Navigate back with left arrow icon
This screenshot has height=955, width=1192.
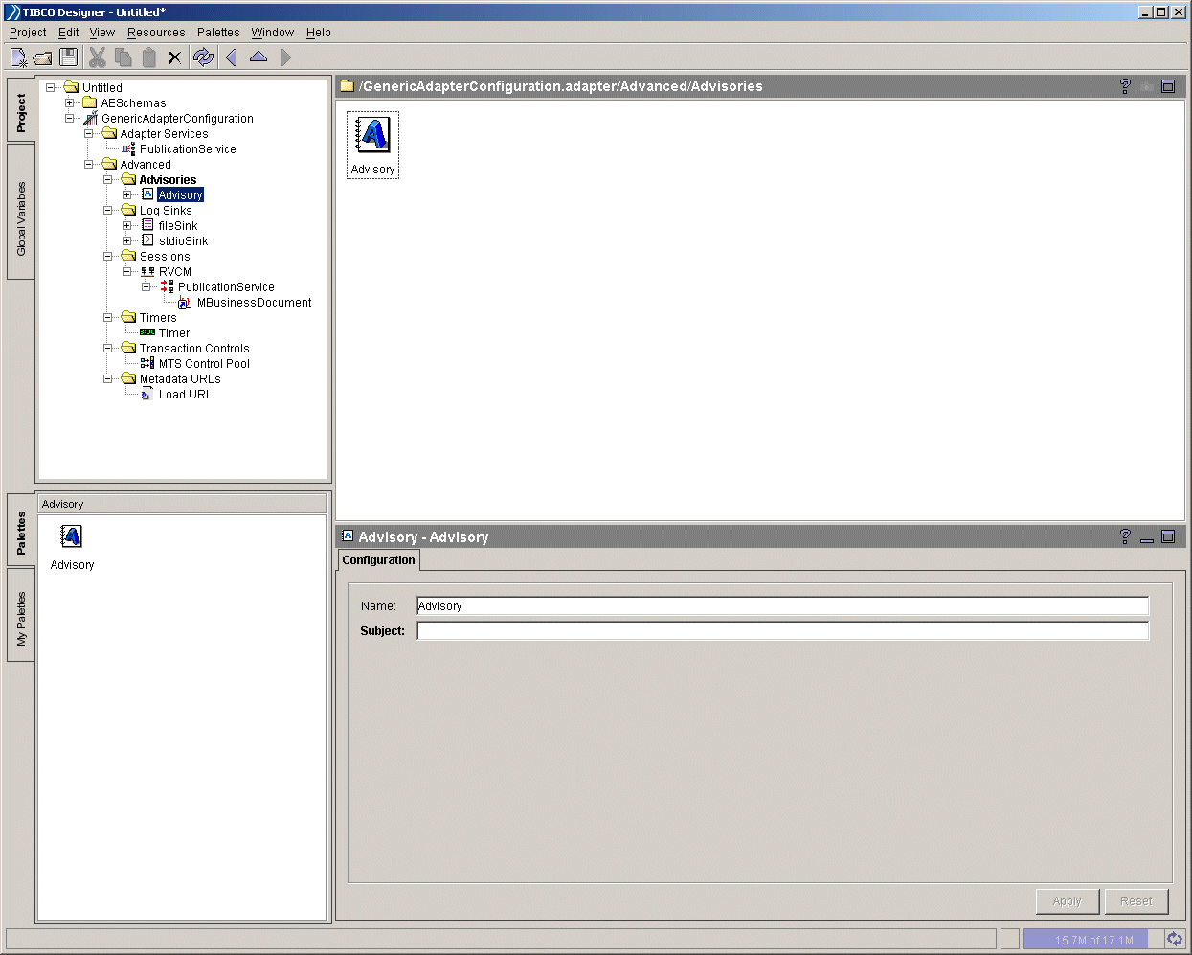tap(232, 57)
